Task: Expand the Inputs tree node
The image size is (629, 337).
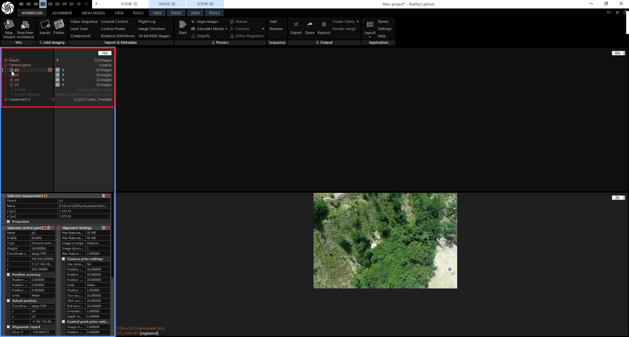Action: tap(5, 60)
